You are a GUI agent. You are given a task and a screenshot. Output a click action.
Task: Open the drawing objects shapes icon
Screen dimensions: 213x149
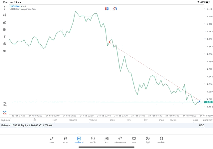click(5, 44)
